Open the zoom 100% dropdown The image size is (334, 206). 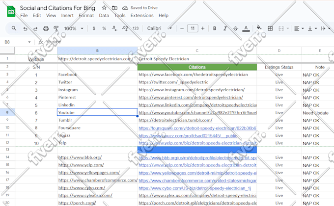coord(74,28)
